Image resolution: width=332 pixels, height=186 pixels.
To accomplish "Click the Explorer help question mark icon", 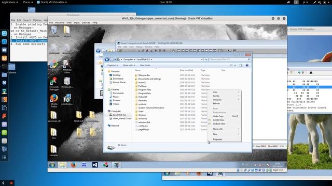I will point(247,66).
